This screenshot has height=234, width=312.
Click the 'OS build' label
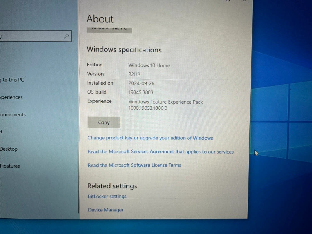[x=97, y=92]
